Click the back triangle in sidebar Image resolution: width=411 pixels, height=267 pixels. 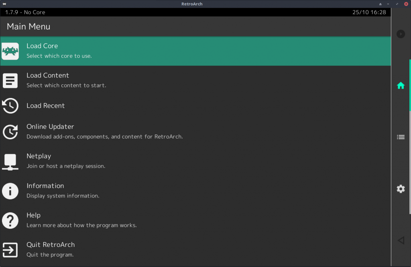click(x=401, y=240)
